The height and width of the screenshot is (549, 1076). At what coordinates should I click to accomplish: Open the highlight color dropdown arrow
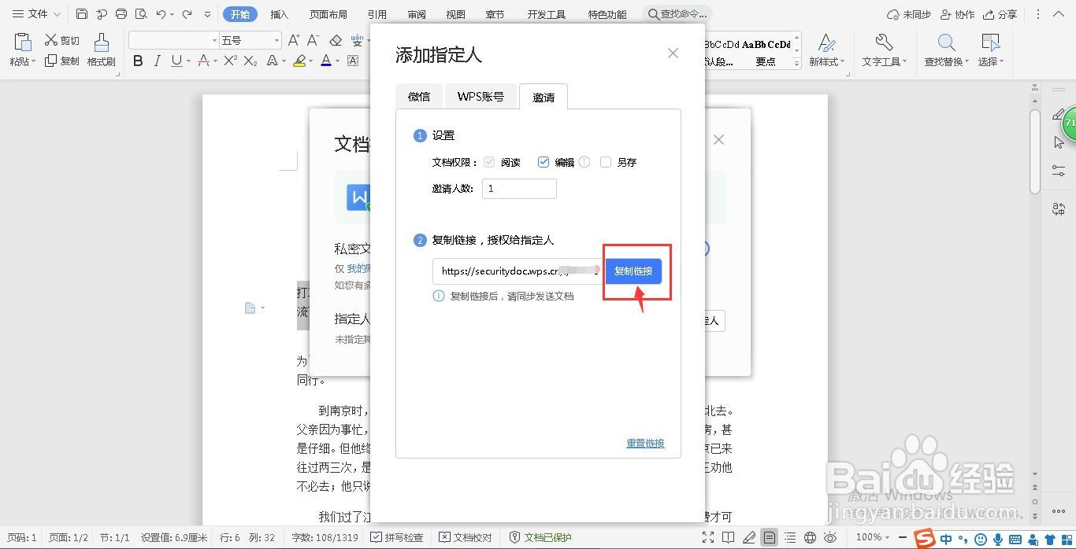coord(310,61)
